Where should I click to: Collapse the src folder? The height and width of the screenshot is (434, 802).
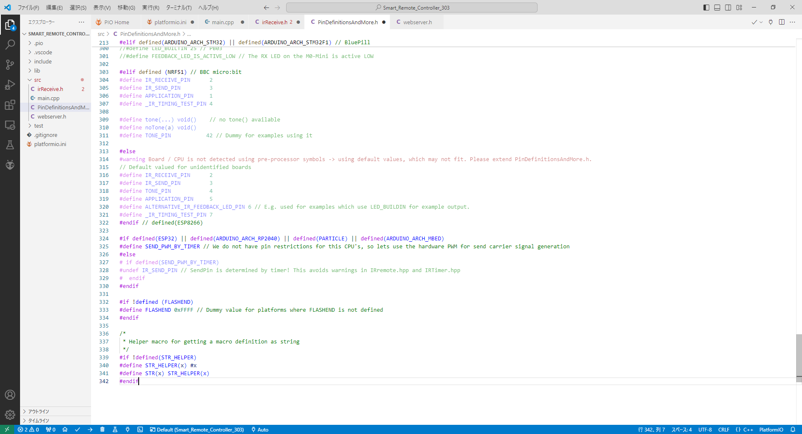coord(38,80)
